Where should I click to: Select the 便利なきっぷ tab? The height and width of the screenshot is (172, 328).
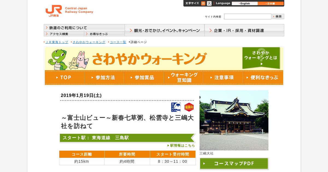tap(263, 78)
